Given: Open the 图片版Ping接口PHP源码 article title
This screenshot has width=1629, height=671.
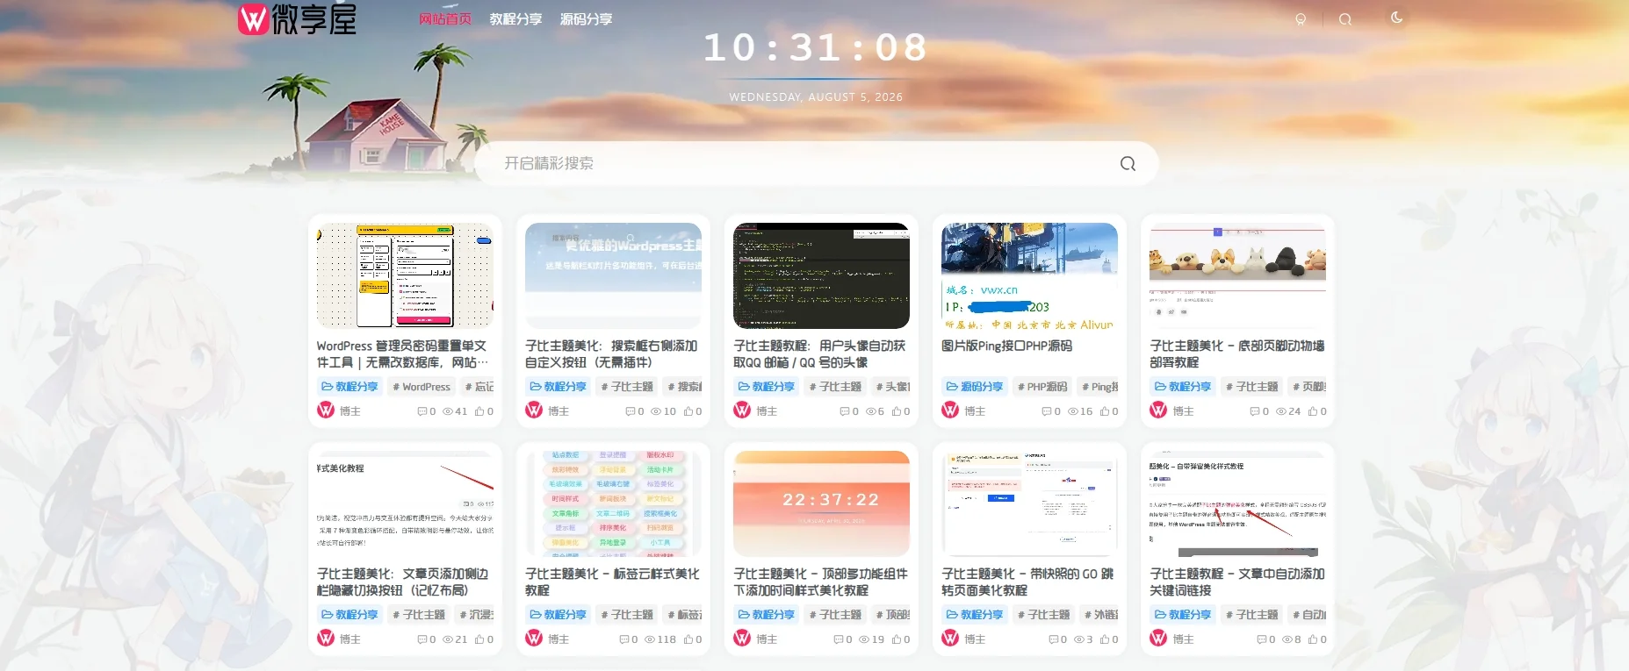Looking at the screenshot, I should click(x=1006, y=346).
